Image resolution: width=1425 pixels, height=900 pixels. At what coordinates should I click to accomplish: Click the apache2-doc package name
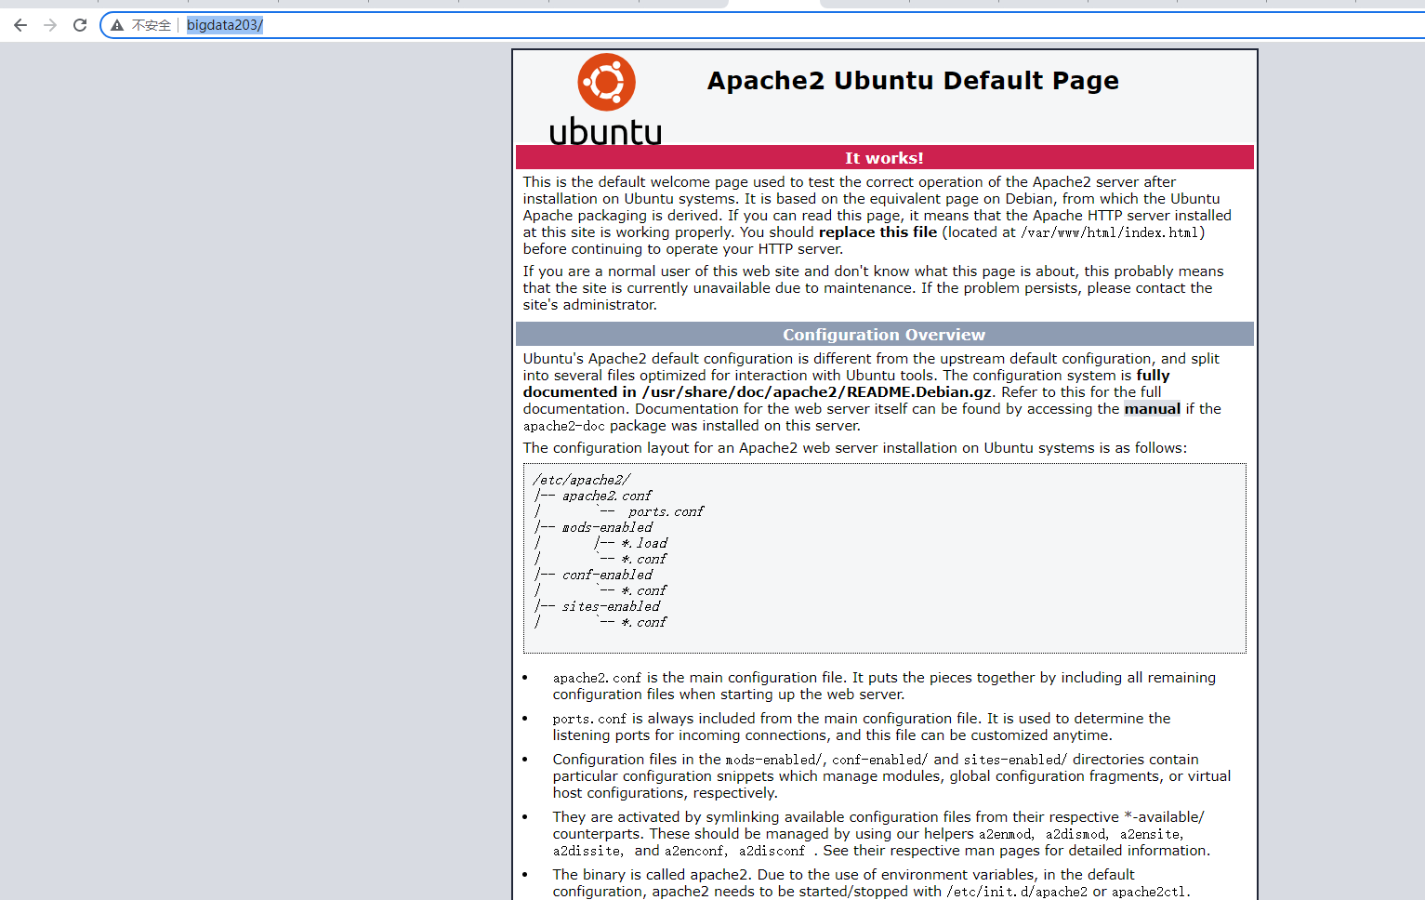(564, 426)
